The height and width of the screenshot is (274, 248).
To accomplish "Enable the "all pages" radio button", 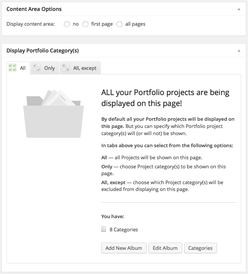I will (119, 24).
